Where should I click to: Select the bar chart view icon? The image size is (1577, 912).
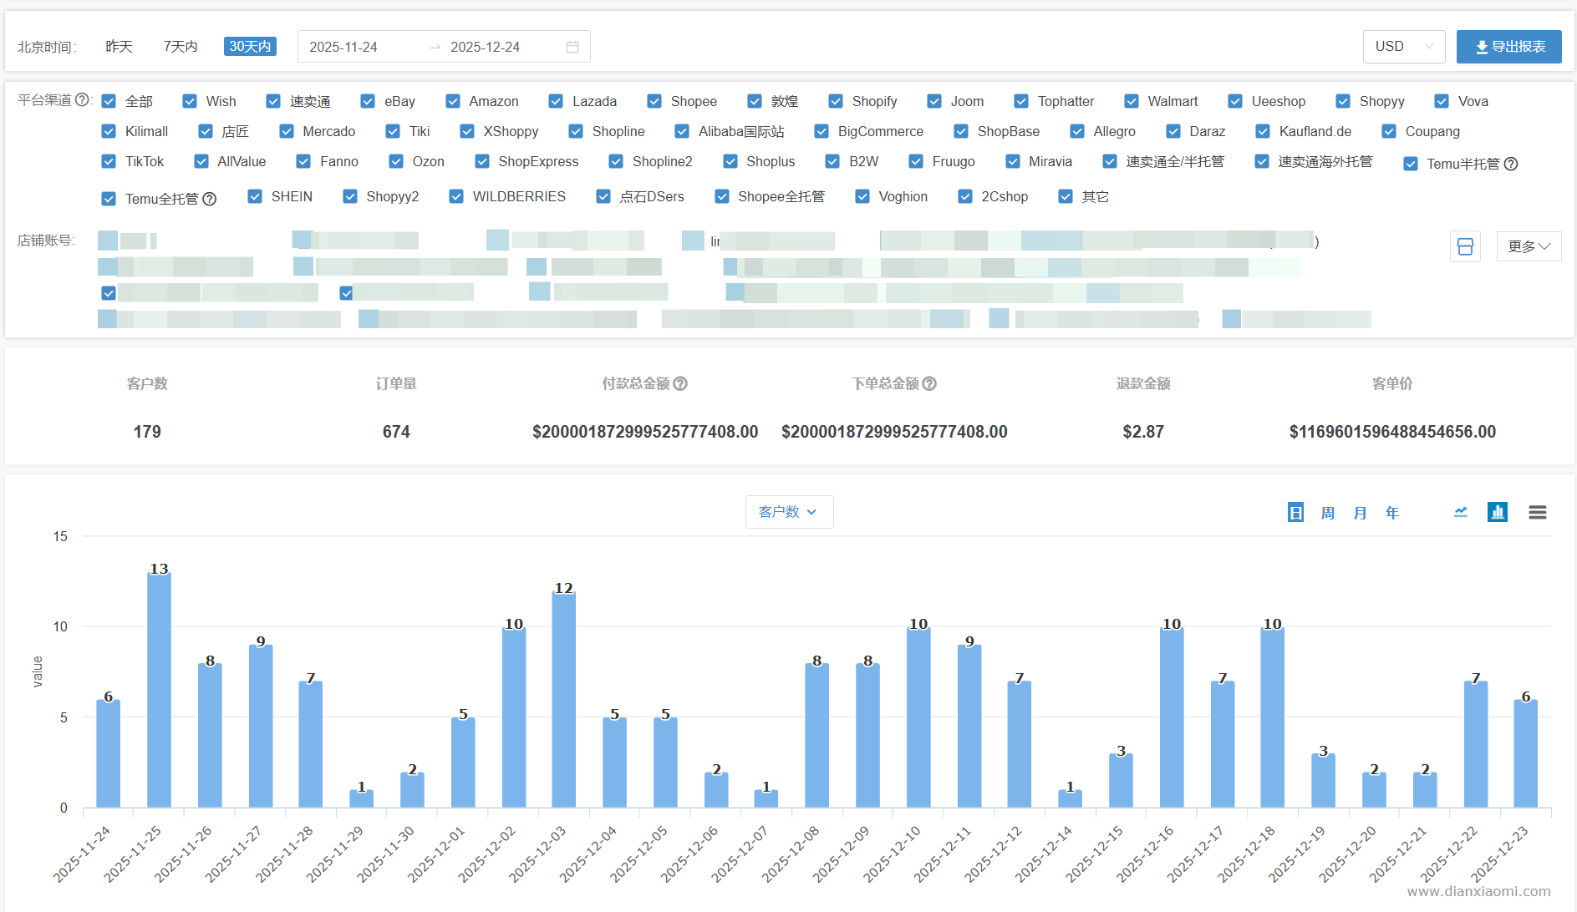[1497, 512]
